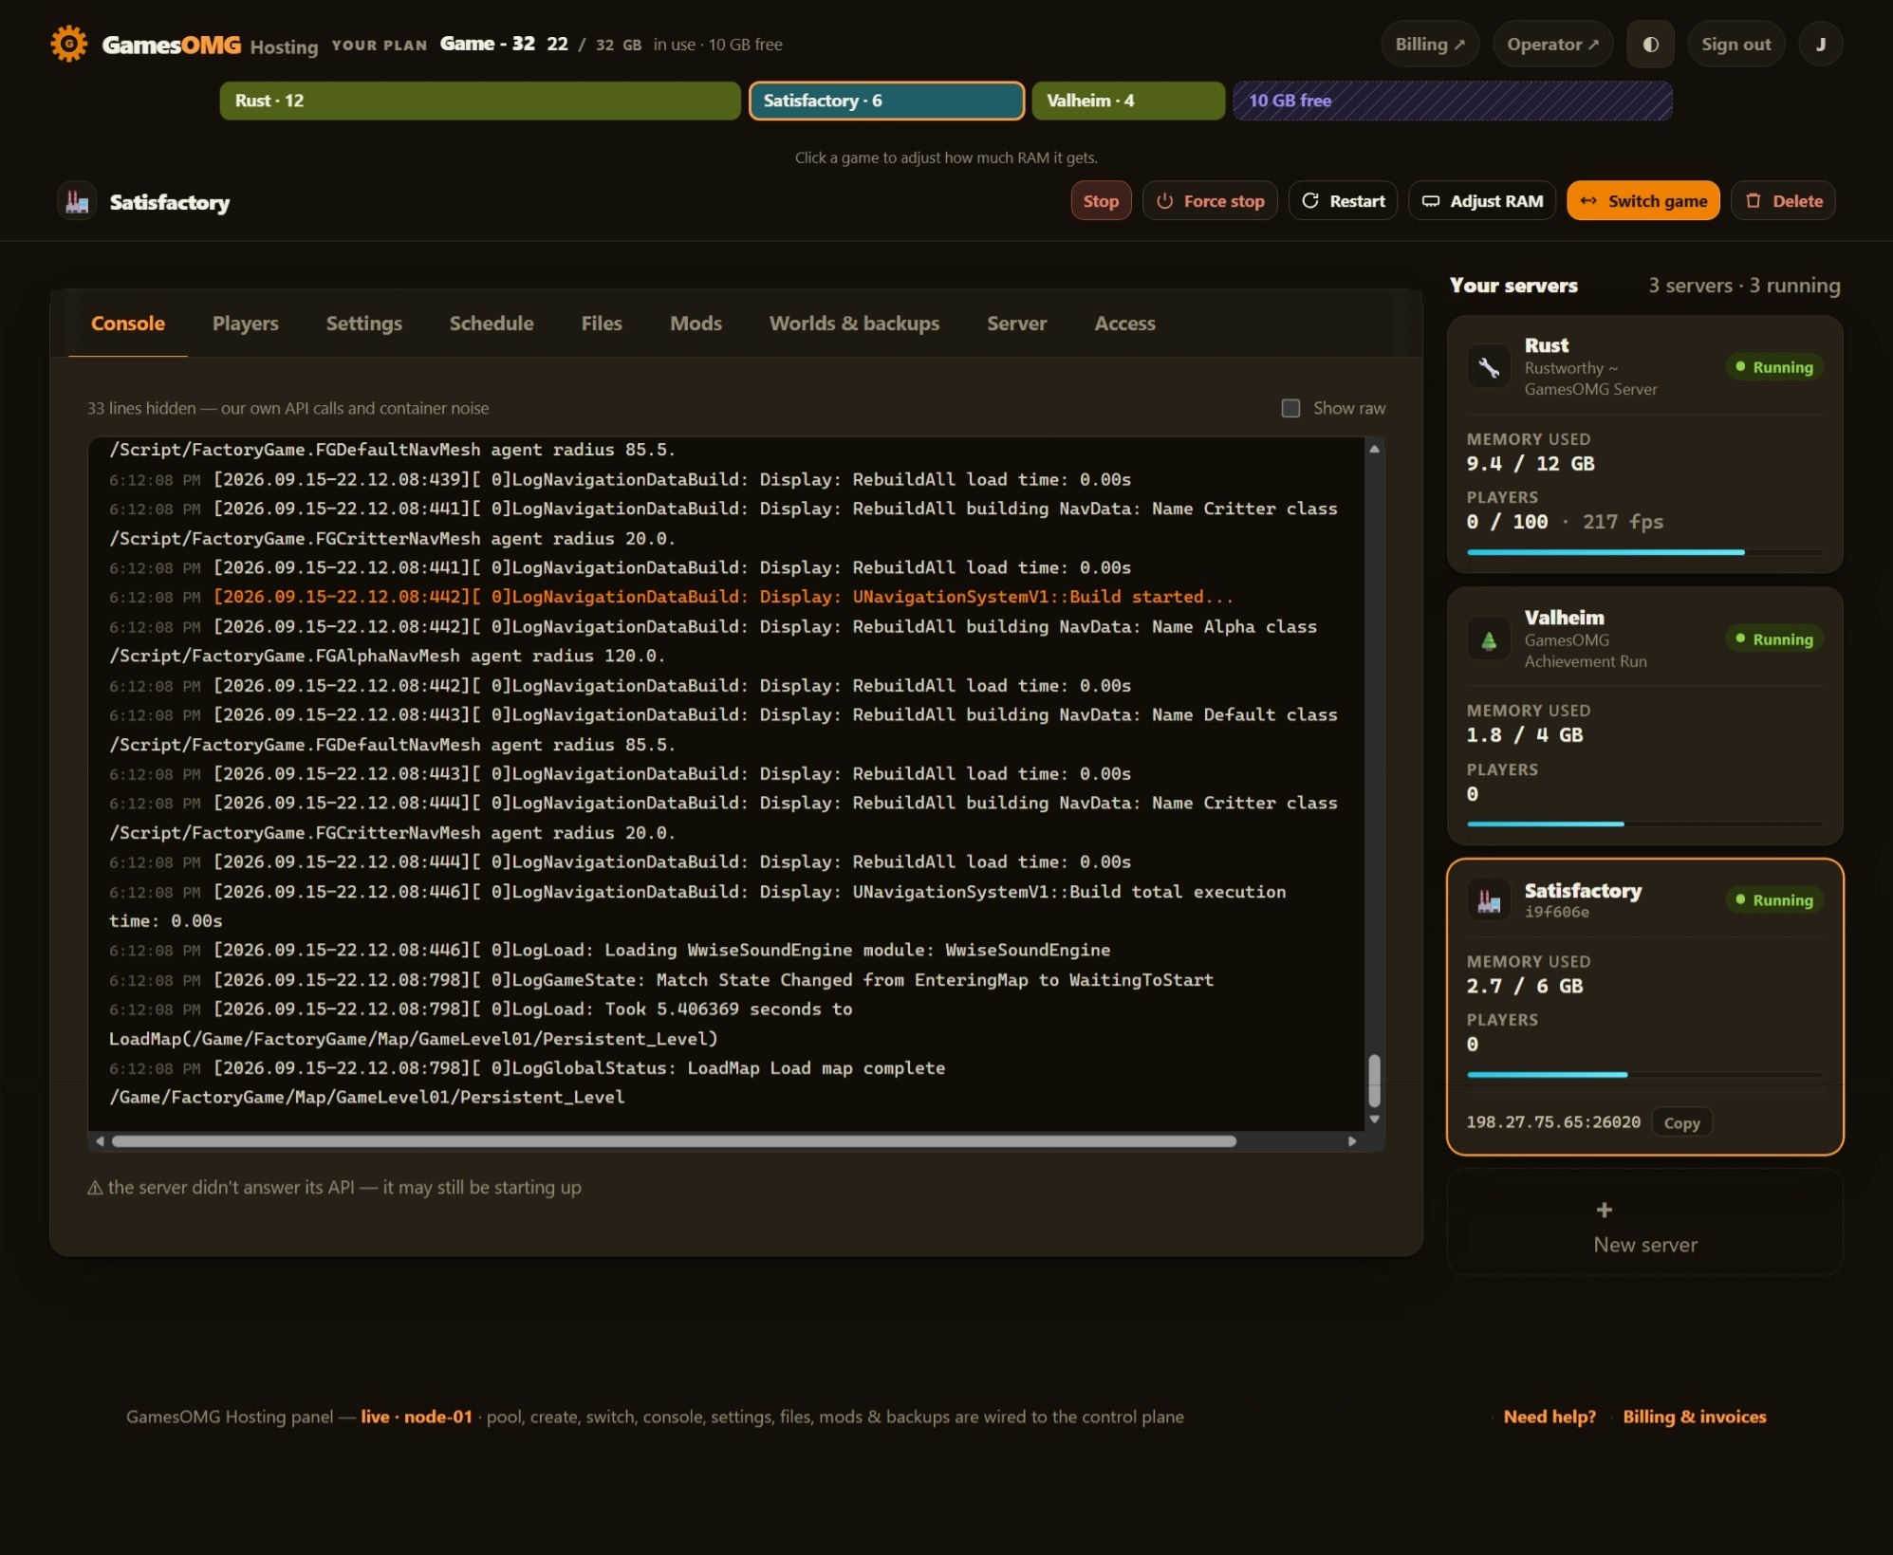Select the Rust server card title
Viewport: 1893px width, 1555px height.
point(1547,345)
